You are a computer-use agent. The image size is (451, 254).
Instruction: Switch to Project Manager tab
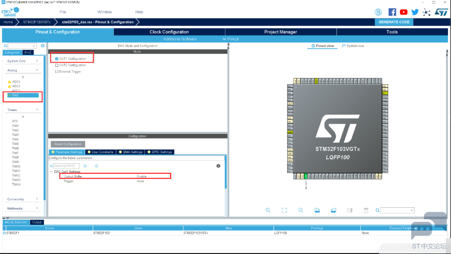pyautogui.click(x=280, y=32)
